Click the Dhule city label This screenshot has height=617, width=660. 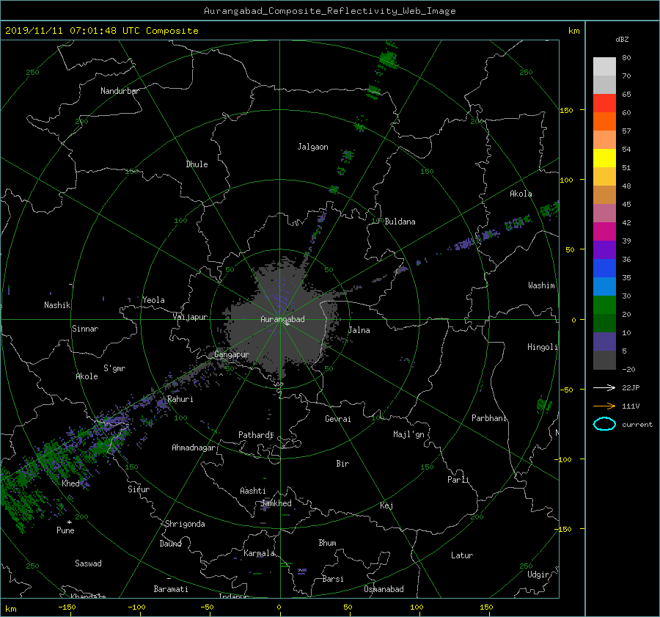click(197, 164)
